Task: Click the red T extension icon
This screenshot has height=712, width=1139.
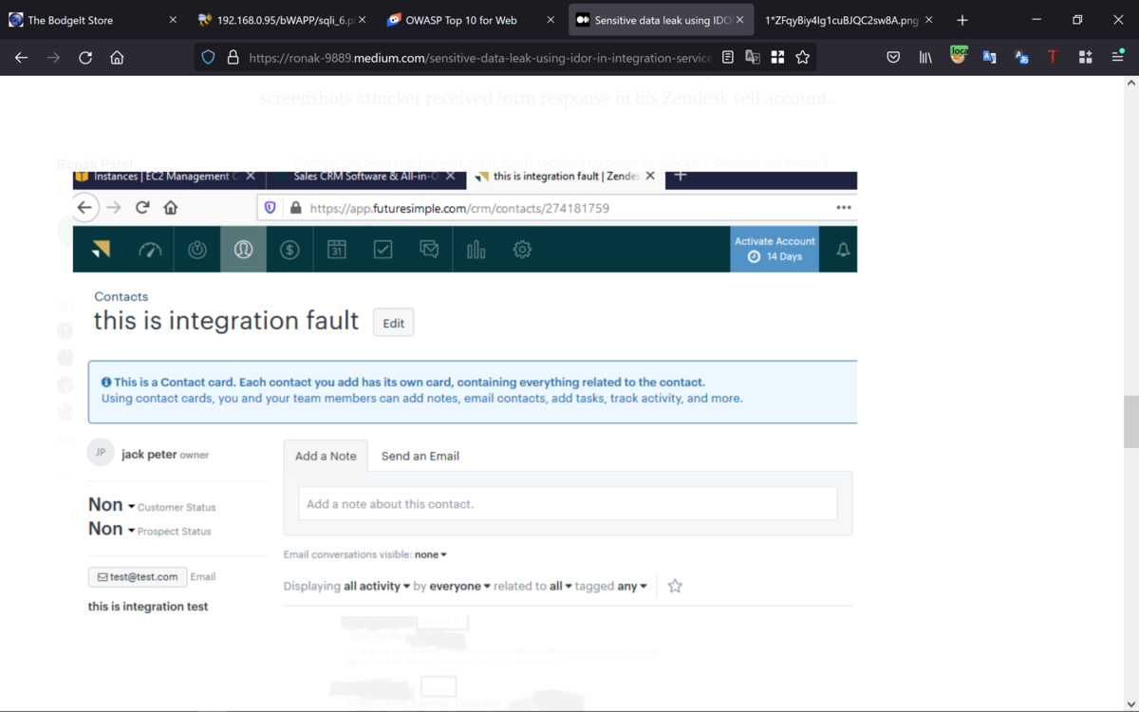Action: coord(1053,58)
